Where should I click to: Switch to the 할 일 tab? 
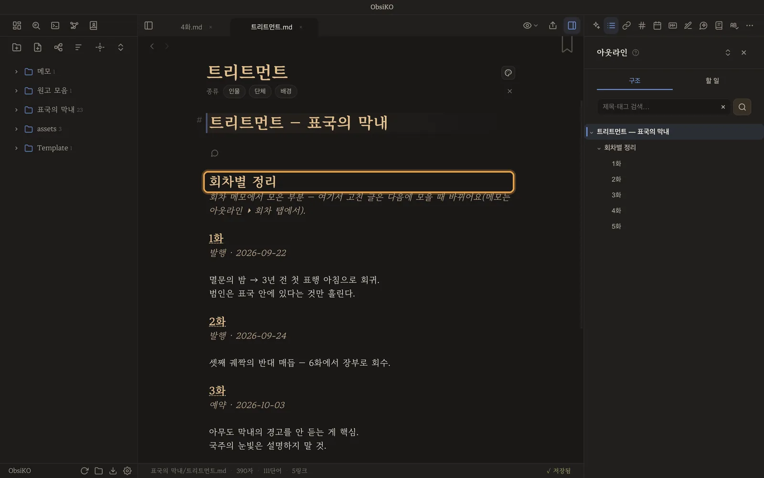click(x=712, y=80)
